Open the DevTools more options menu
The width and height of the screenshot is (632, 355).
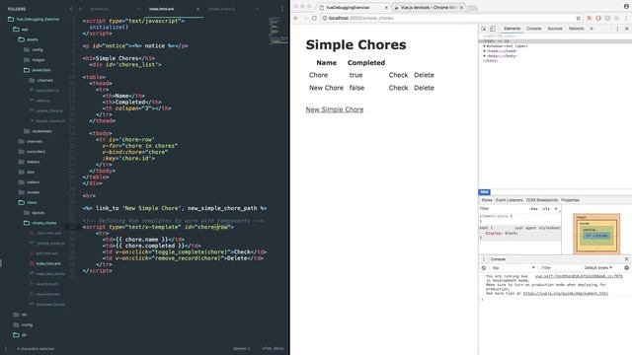pos(617,29)
